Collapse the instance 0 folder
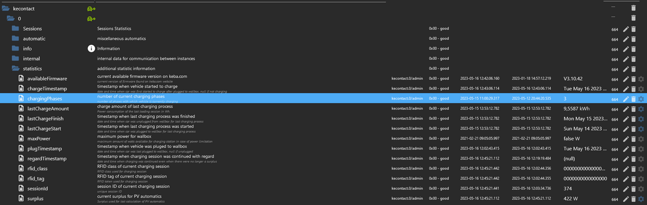 [x=11, y=19]
